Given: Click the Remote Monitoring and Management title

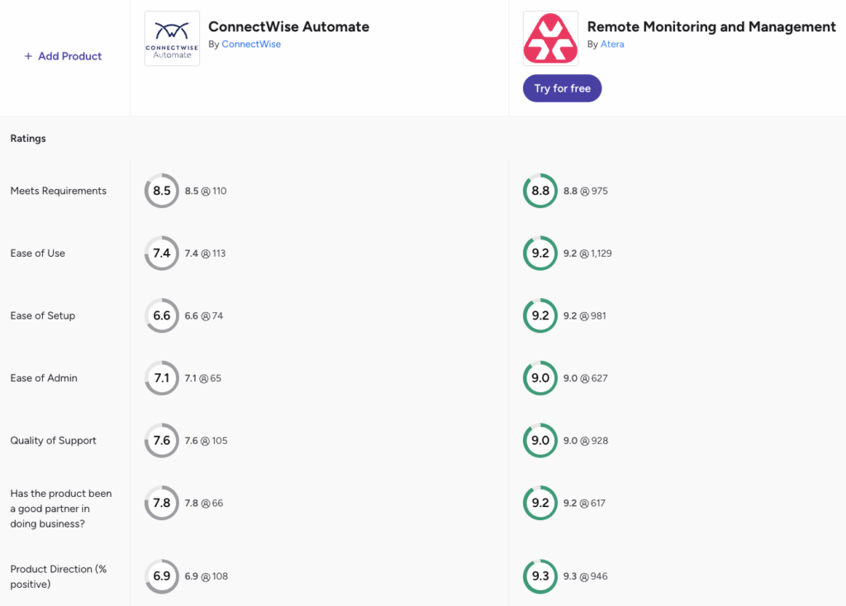Looking at the screenshot, I should pos(711,26).
